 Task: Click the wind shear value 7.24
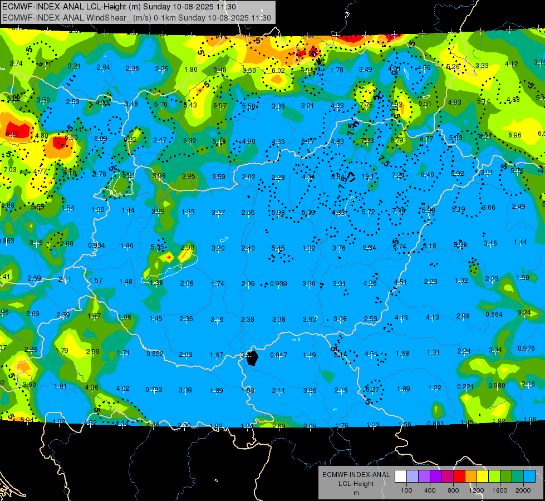coord(397,175)
